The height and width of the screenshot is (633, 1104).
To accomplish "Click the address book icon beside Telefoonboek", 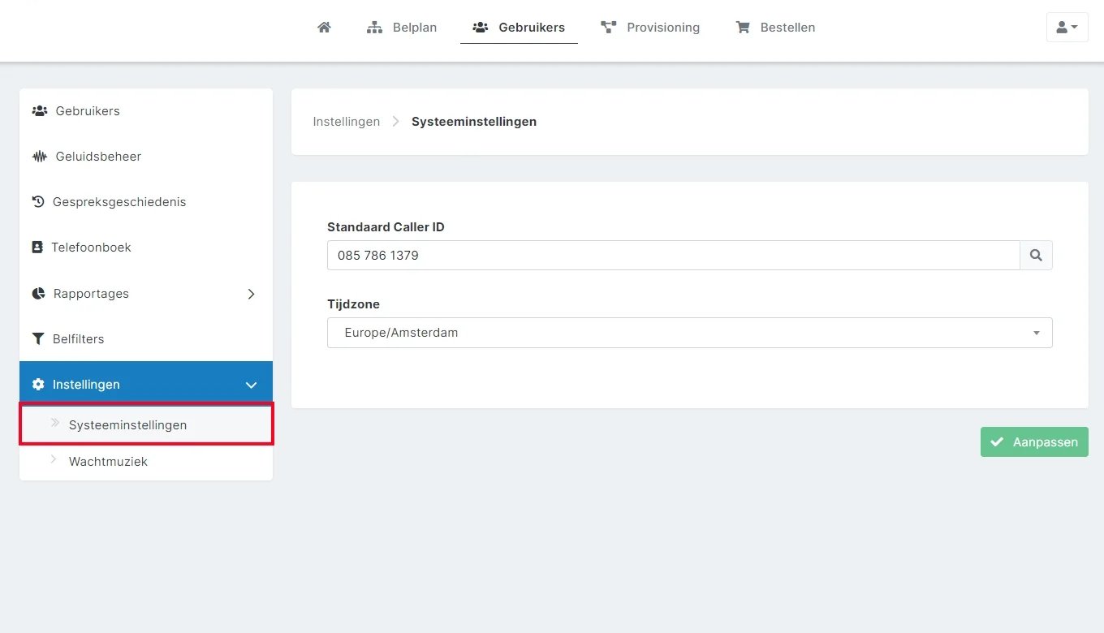I will tap(37, 247).
